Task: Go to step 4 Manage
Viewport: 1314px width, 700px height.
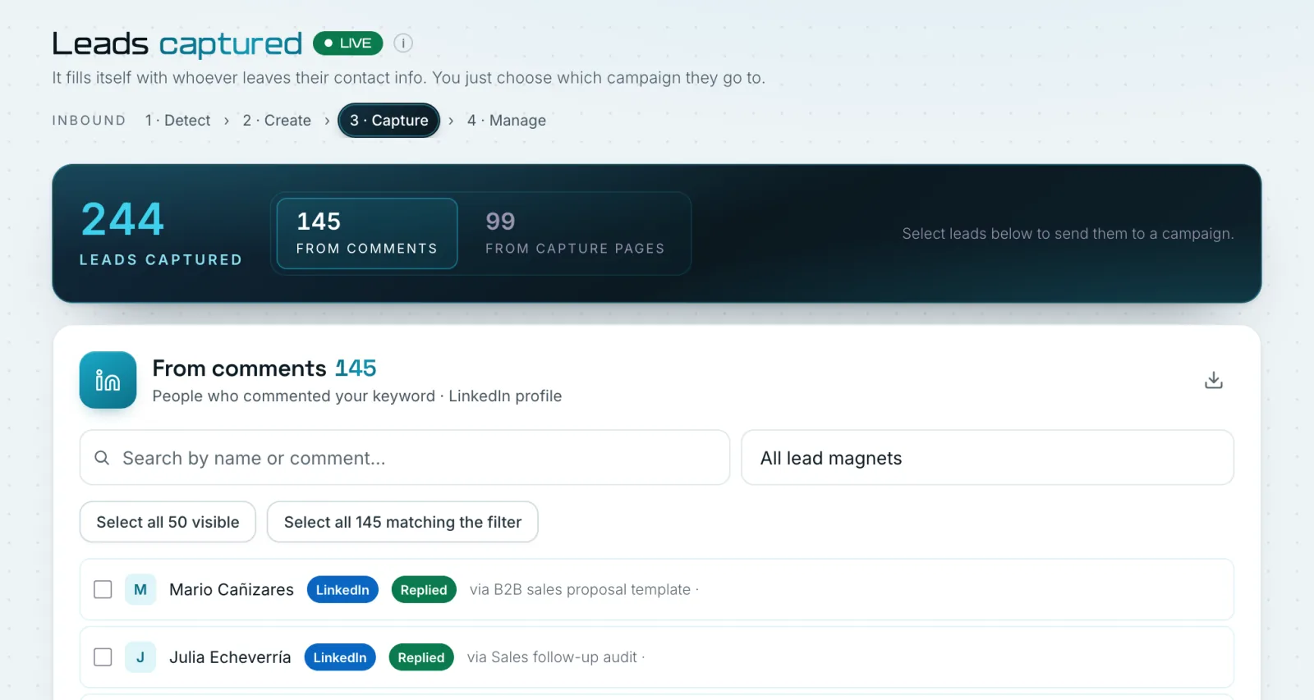Action: [507, 121]
